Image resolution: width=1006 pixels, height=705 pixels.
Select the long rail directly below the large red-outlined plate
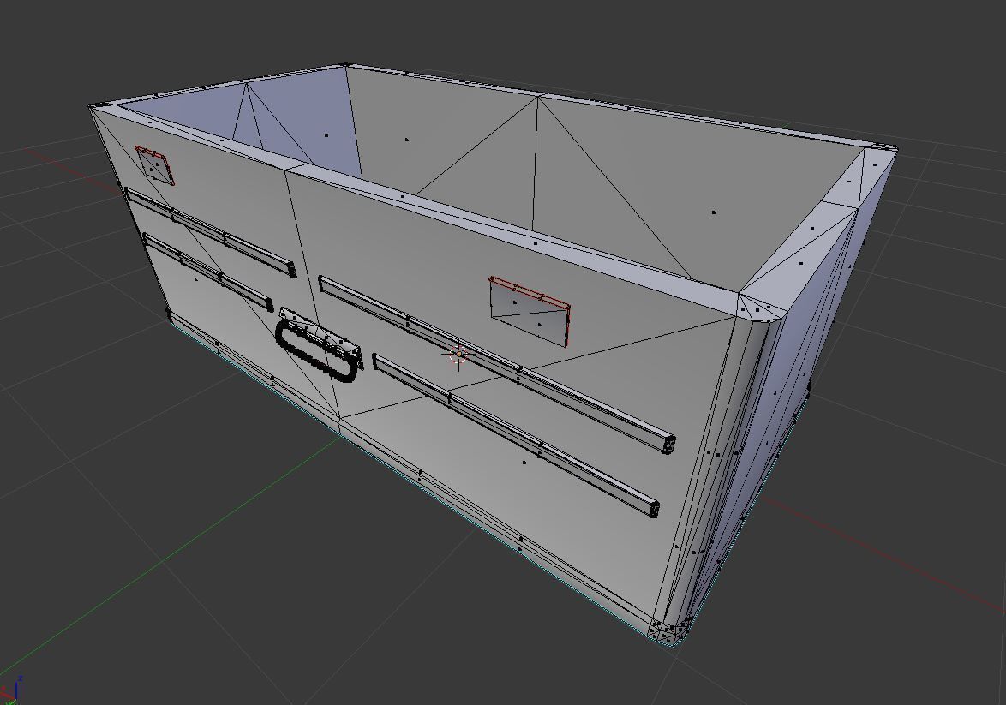pyautogui.click(x=497, y=364)
